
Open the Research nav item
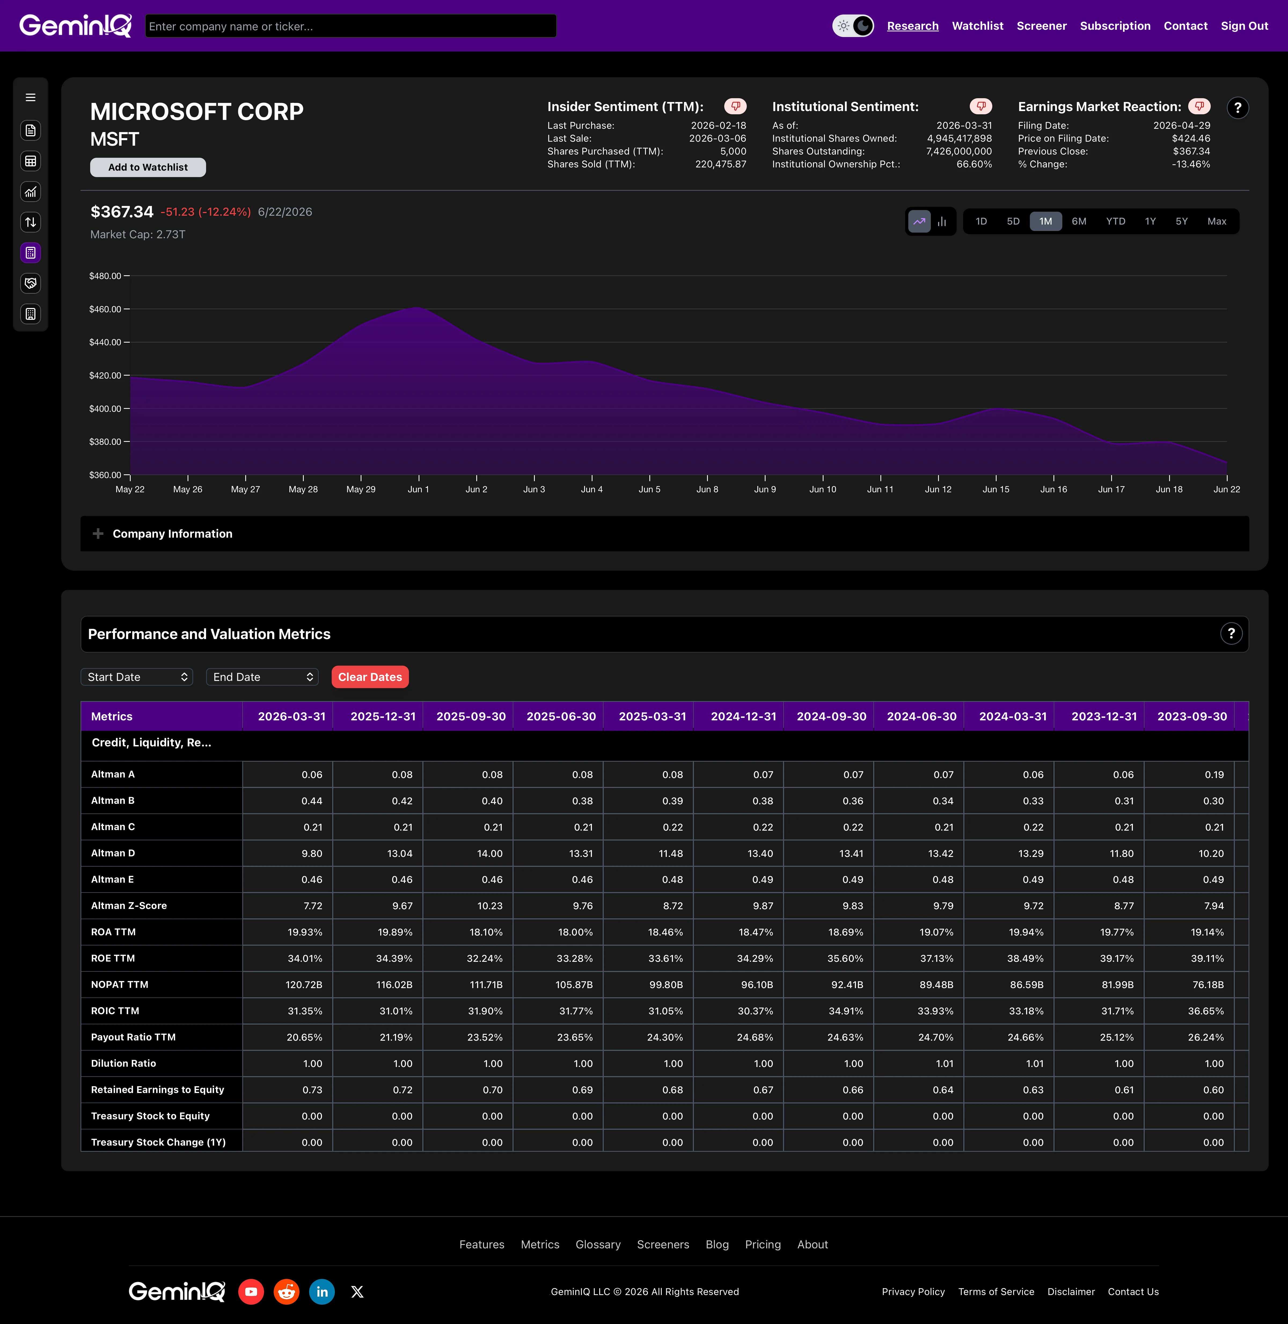(913, 26)
